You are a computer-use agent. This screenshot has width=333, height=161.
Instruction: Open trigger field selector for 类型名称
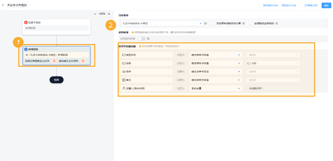click(273, 55)
